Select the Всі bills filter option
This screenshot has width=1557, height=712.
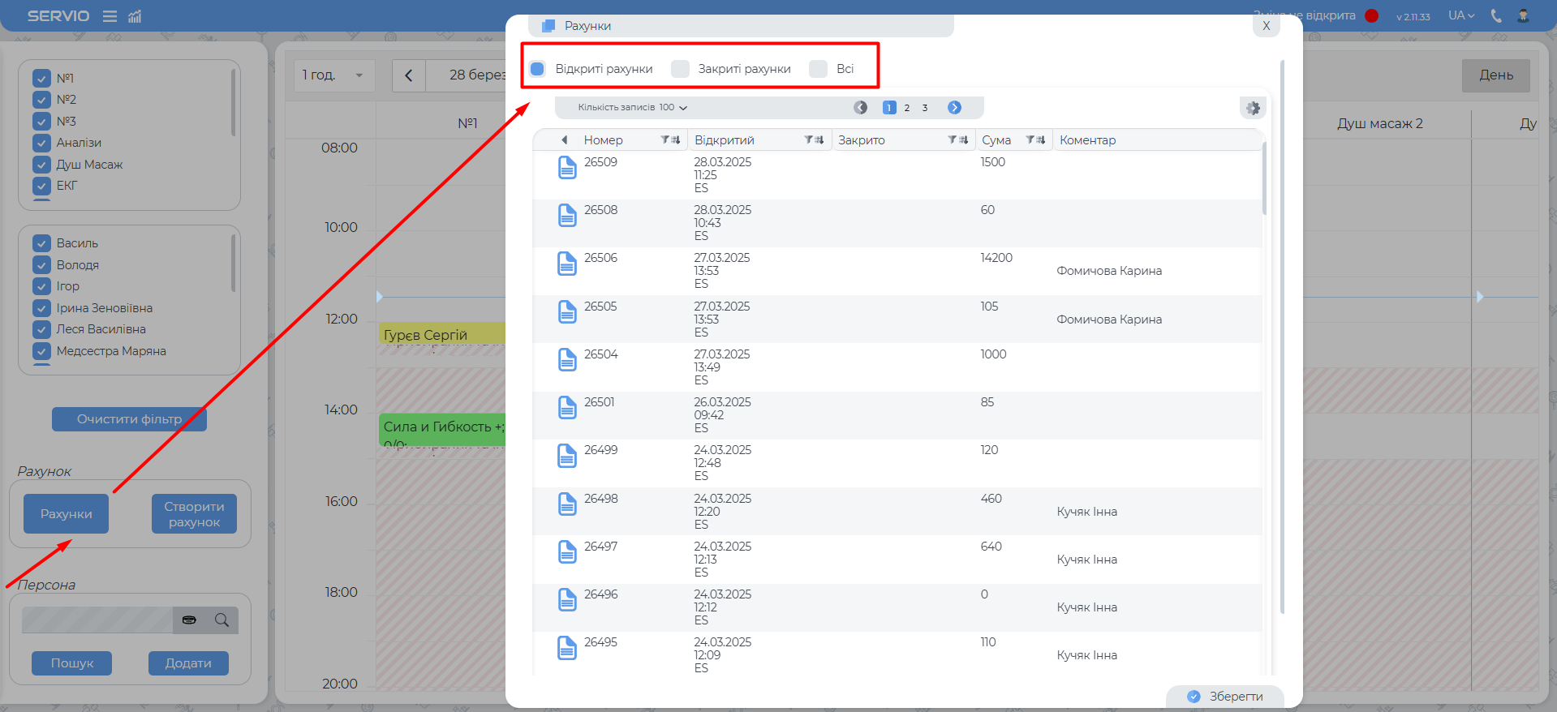818,69
